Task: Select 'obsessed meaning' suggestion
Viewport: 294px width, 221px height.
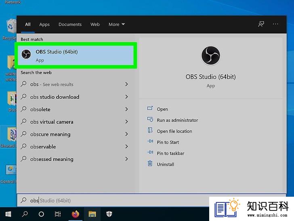Action: [x=75, y=159]
